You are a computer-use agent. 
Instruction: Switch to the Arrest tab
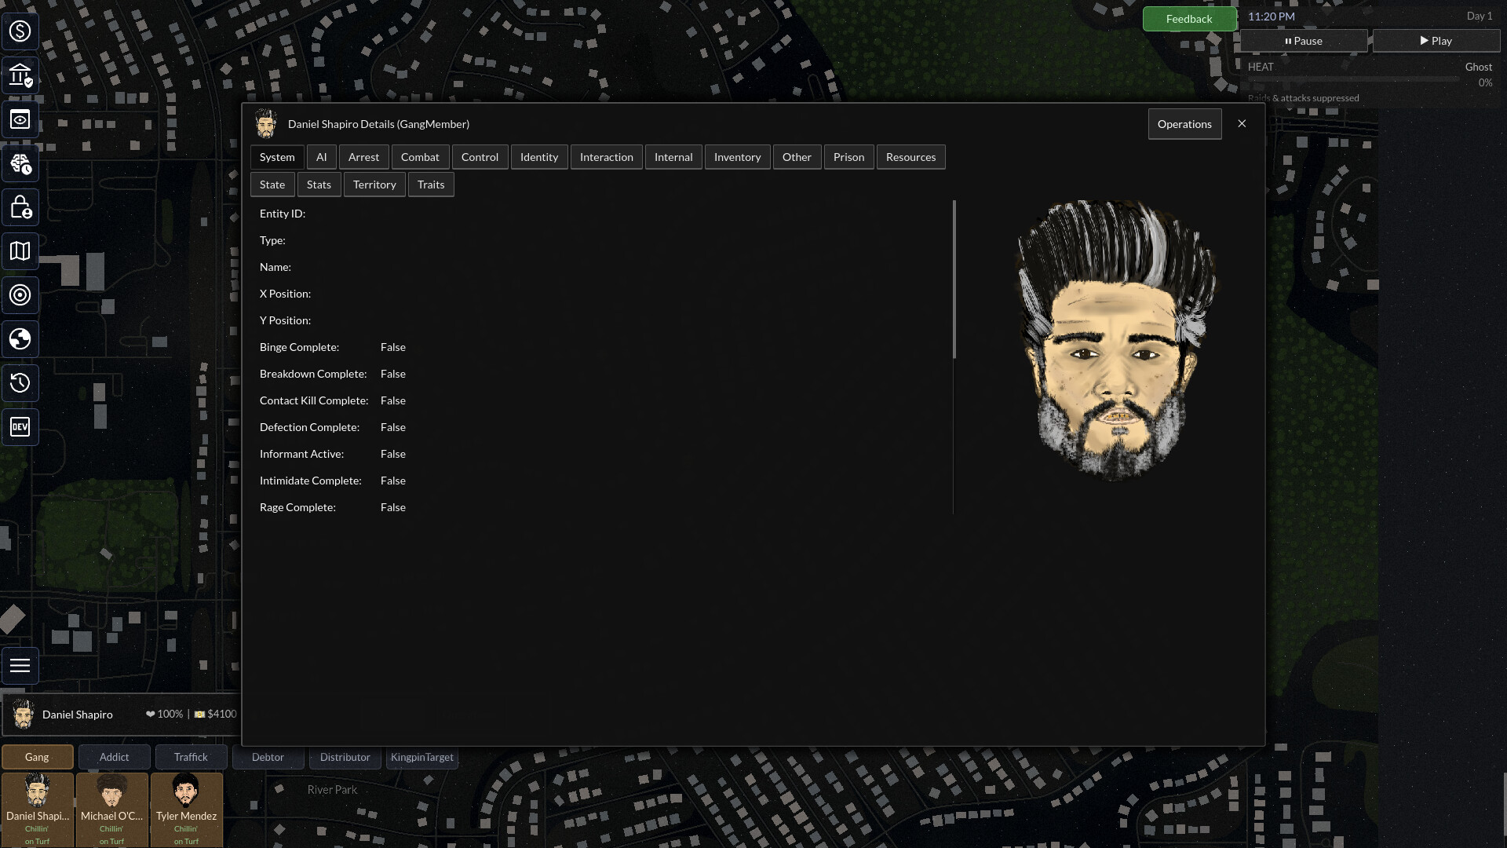click(x=363, y=157)
